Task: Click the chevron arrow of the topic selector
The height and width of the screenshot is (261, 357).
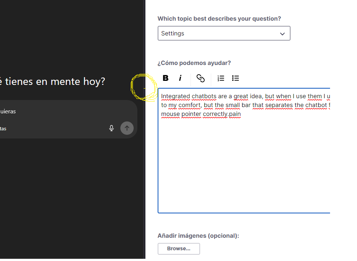Action: (x=282, y=34)
